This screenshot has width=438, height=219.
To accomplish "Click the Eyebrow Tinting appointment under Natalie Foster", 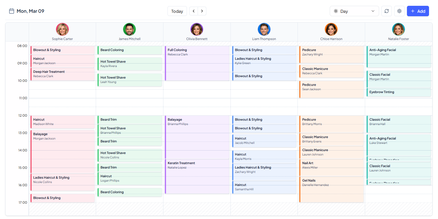I will pyautogui.click(x=398, y=92).
